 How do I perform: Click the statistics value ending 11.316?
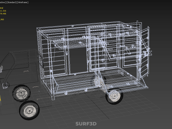tap(3, 11)
